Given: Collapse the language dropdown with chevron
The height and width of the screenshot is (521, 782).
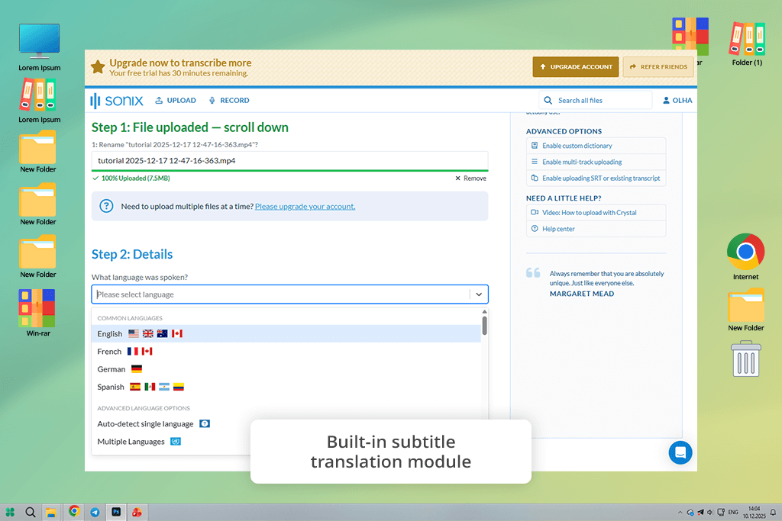Looking at the screenshot, I should pos(479,294).
